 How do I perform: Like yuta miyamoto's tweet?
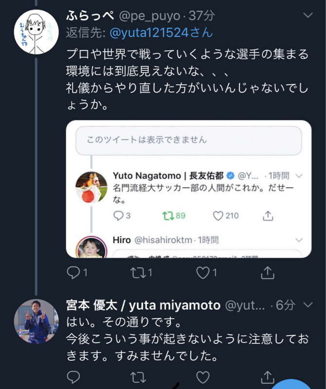[203, 377]
